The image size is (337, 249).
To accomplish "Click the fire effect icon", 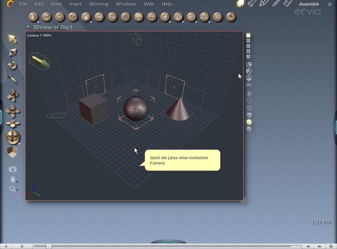I will tap(86, 17).
